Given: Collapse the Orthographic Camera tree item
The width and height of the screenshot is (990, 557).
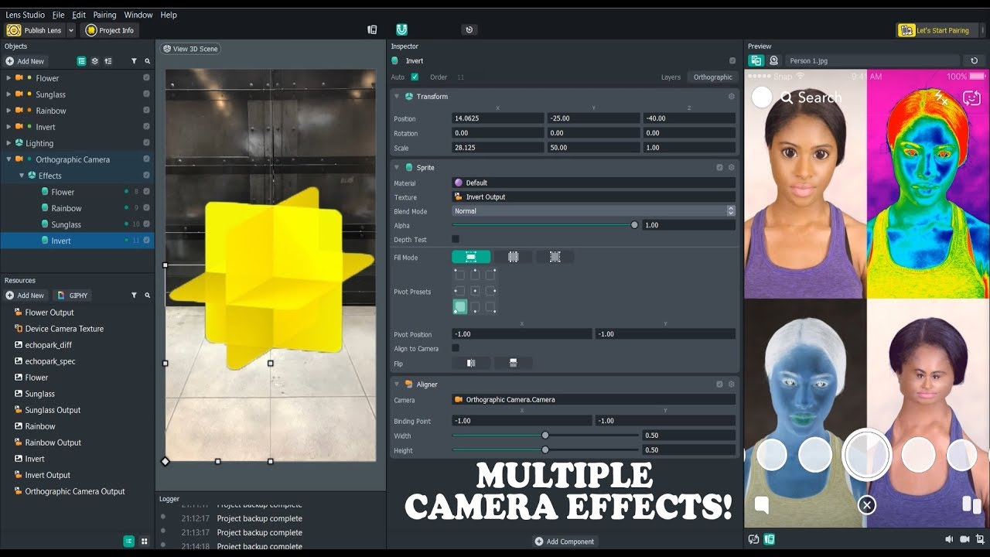Looking at the screenshot, I should [x=9, y=159].
